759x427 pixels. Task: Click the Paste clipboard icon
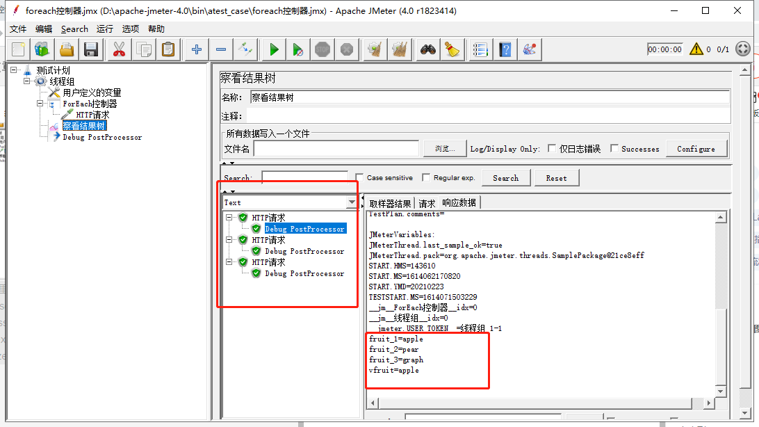(x=168, y=49)
